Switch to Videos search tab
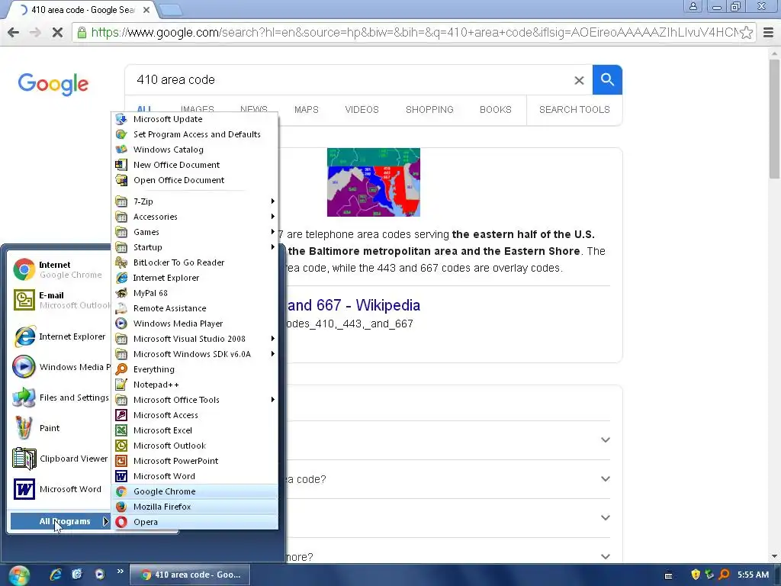The width and height of the screenshot is (781, 586). tap(362, 110)
